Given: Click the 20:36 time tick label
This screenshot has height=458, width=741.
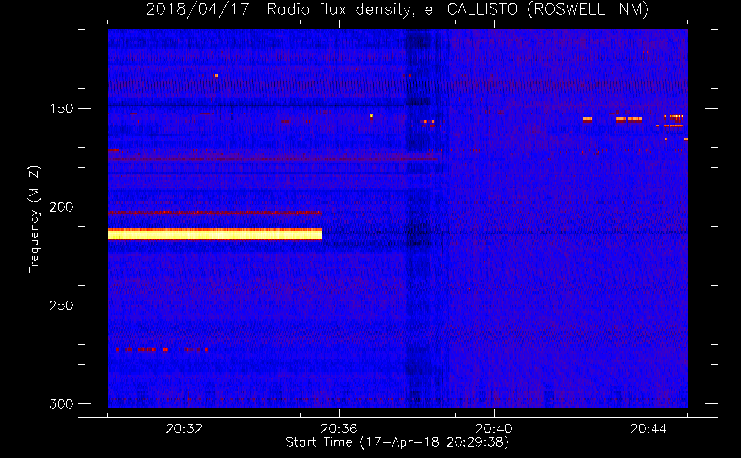Looking at the screenshot, I should click(x=339, y=429).
